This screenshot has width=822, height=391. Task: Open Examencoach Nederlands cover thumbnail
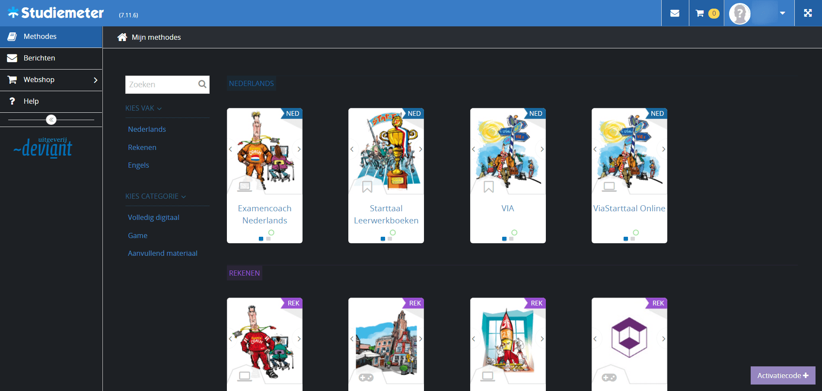click(x=264, y=151)
